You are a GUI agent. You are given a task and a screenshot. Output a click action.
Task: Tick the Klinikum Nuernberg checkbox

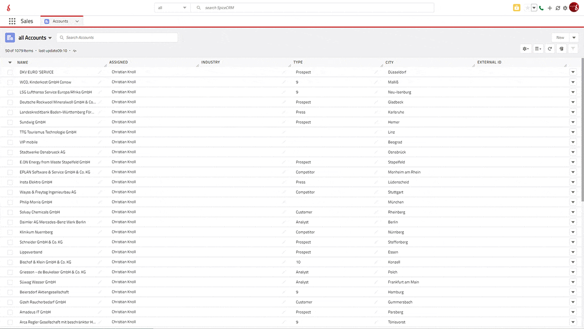coord(10,232)
